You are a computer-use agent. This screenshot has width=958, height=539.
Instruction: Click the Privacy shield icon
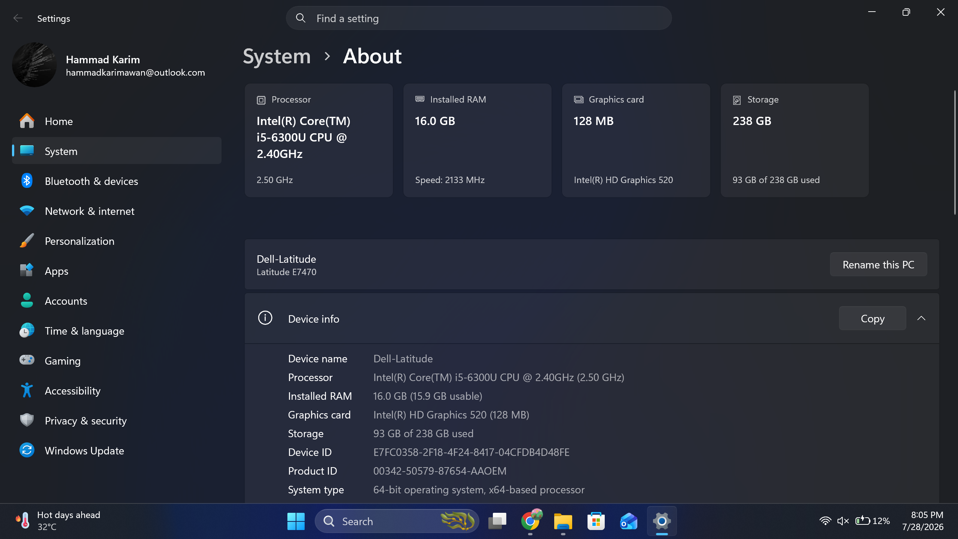tap(27, 420)
